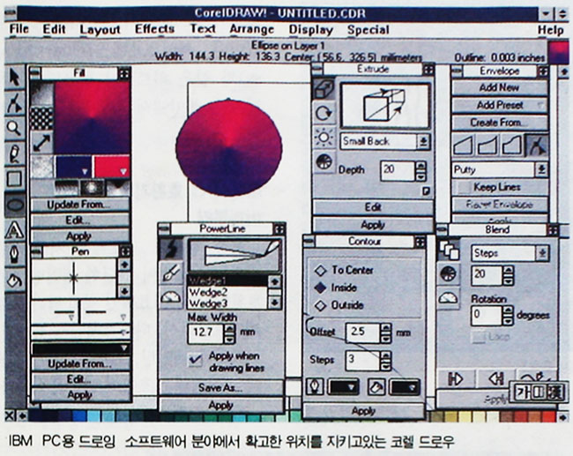Open the Steps dropdown in Blend

[x=542, y=252]
